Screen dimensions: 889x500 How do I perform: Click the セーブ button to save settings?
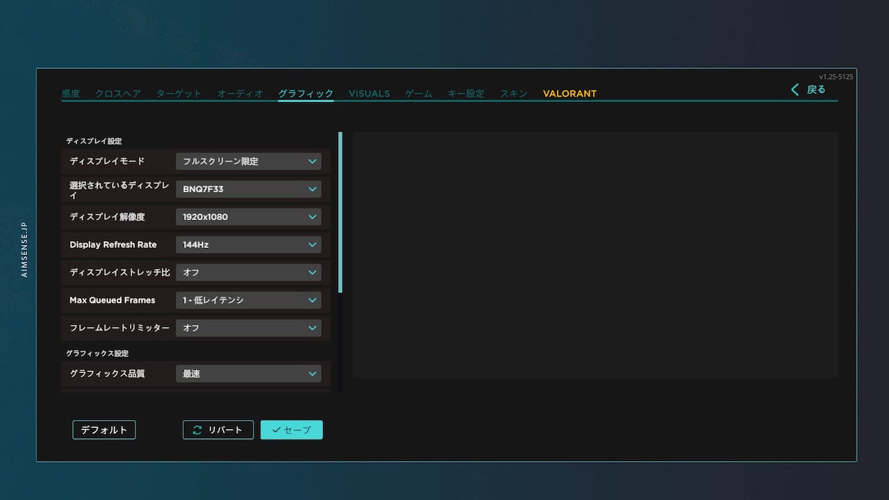tap(292, 429)
